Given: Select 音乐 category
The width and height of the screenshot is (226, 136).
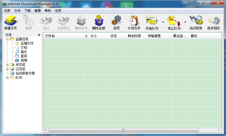Looking at the screenshot, I should 24,52.
